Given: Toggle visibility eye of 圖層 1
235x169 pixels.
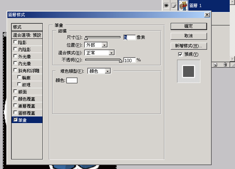Looking at the screenshot, I should (x=166, y=6).
